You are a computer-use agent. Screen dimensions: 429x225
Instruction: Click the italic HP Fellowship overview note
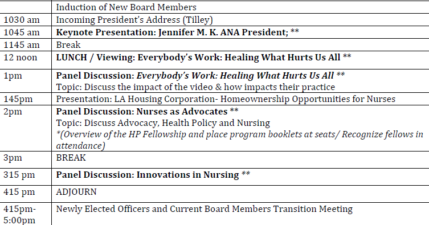(x=239, y=140)
